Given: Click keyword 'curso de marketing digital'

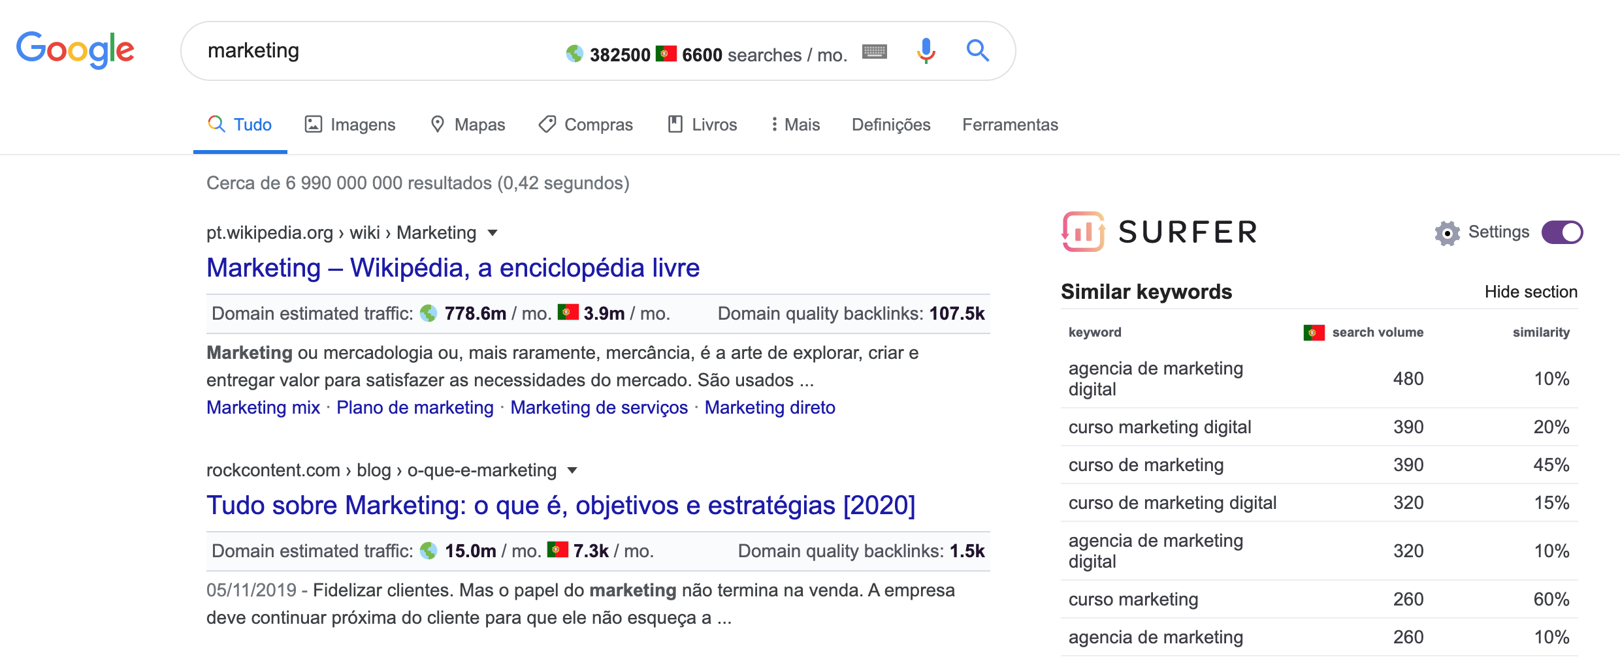Looking at the screenshot, I should 1172,503.
